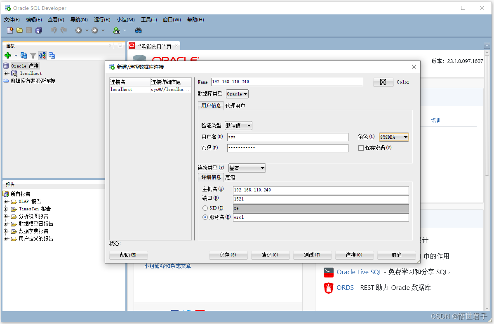The image size is (494, 324).
Task: Click the connections folder view icon
Action: point(52,56)
